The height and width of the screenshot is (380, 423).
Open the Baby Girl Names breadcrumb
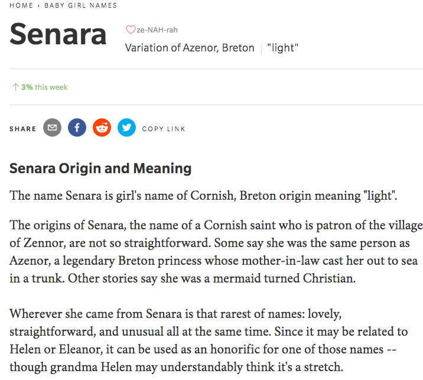pos(80,5)
